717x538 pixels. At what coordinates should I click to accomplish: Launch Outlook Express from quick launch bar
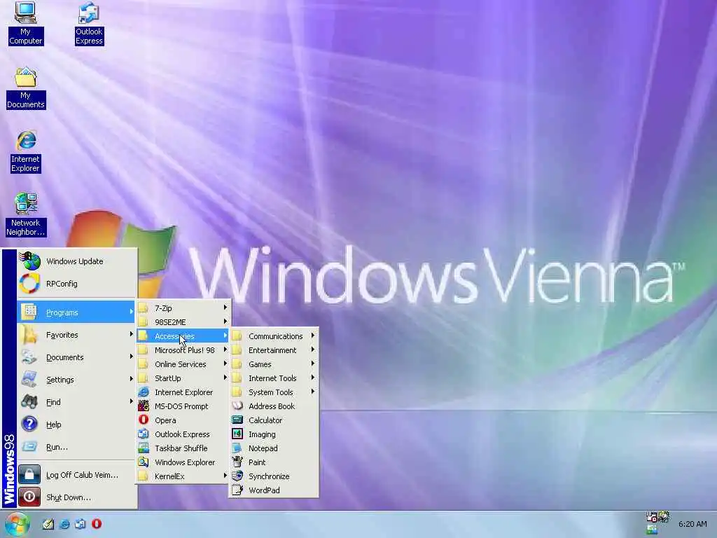pyautogui.click(x=81, y=524)
